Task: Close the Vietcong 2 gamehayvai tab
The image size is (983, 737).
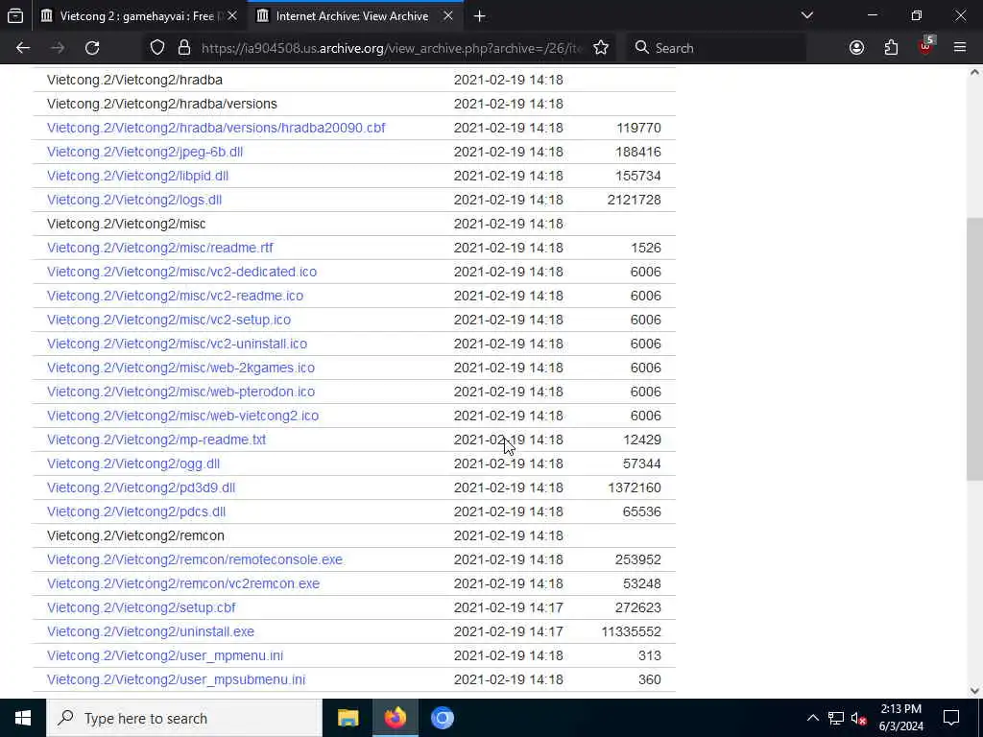Action: [x=232, y=15]
